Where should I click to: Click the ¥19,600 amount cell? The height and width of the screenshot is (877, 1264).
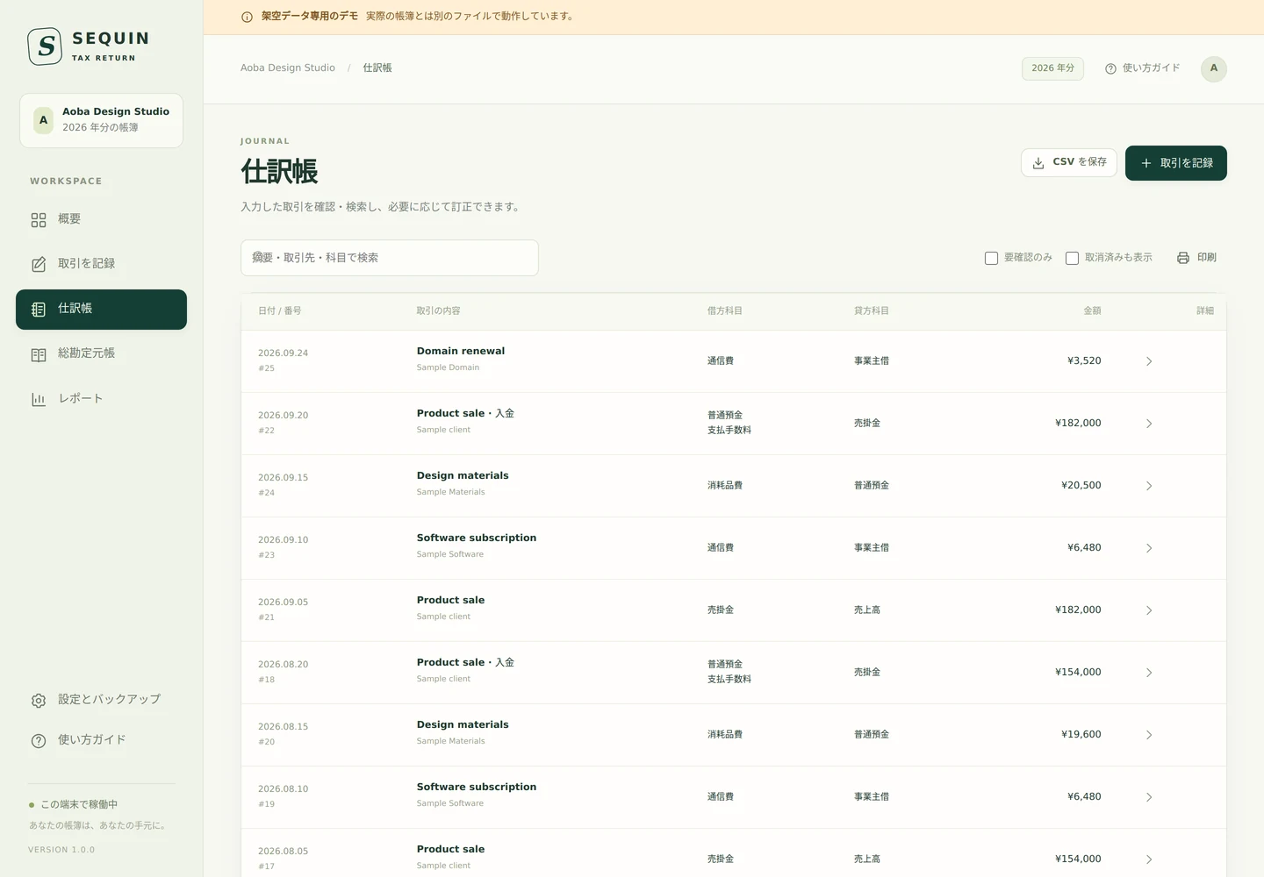tap(1081, 735)
